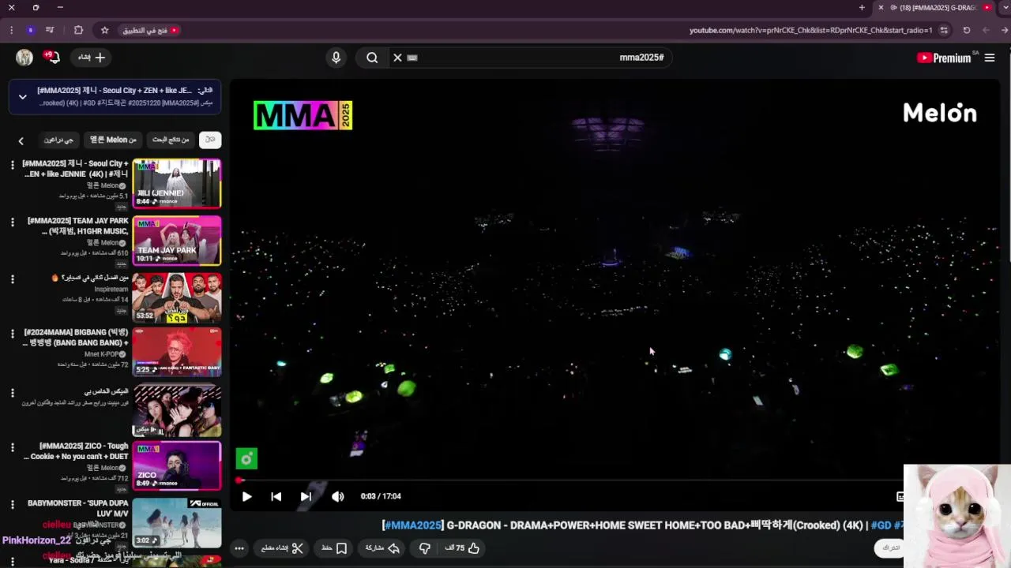The image size is (1011, 568).
Task: Click the captions icon at the player's edge
Action: click(900, 496)
